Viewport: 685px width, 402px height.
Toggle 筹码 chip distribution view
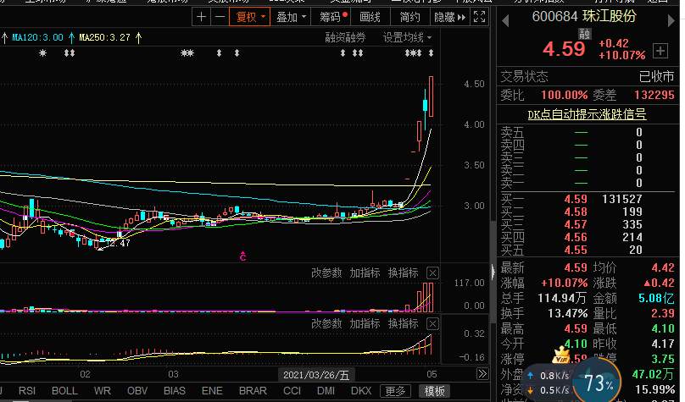[x=333, y=17]
